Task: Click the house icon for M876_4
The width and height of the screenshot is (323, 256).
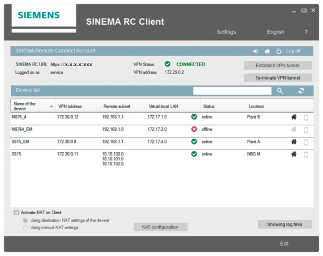Action: [x=294, y=117]
